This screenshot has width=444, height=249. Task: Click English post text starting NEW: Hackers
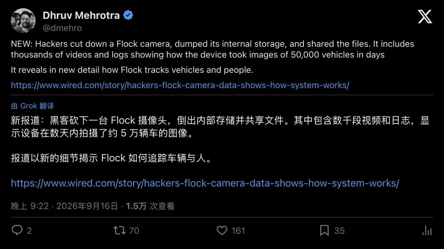[213, 49]
